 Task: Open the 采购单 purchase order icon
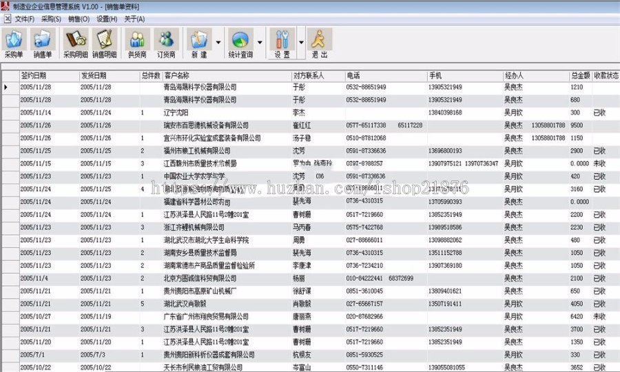pyautogui.click(x=14, y=44)
